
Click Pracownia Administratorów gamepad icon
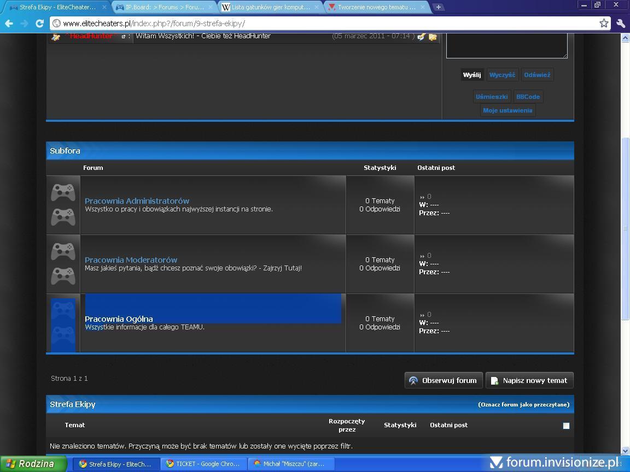tap(63, 205)
